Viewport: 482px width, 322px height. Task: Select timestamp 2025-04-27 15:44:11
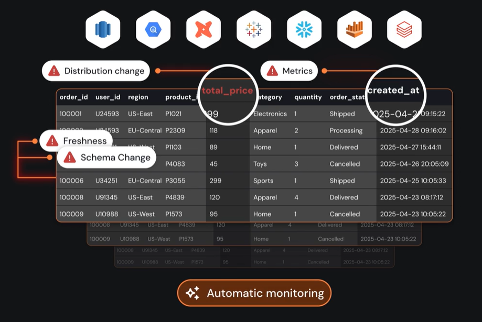(x=411, y=147)
